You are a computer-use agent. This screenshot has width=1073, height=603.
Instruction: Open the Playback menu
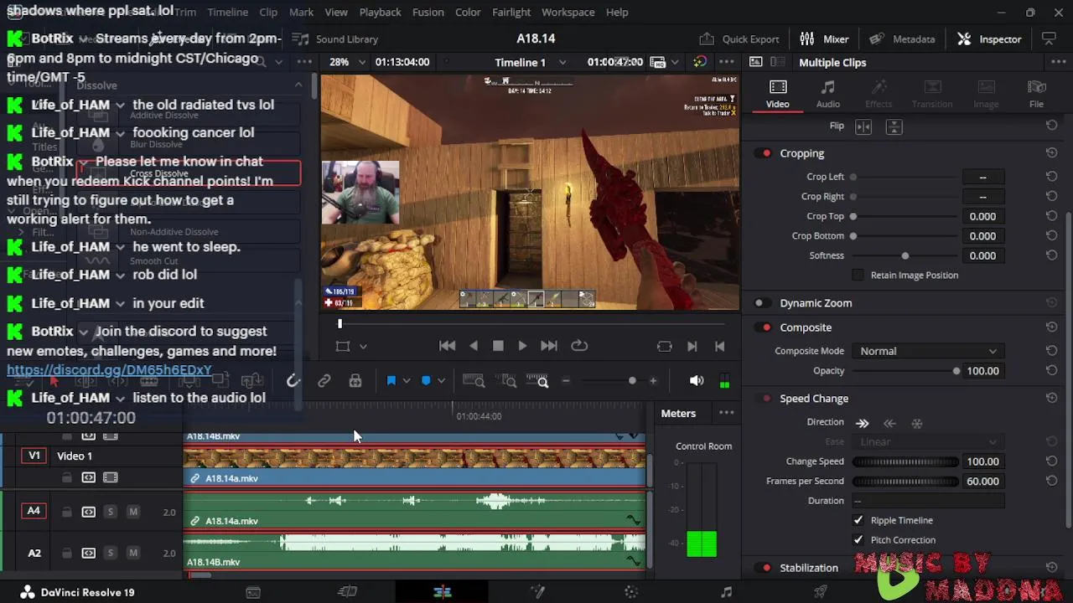tap(380, 13)
